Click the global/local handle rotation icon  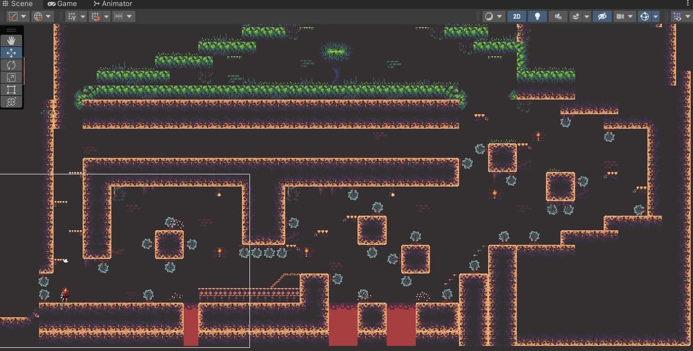(38, 16)
